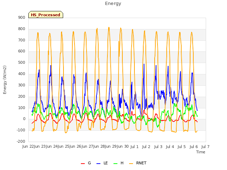Click the Jul 3 x-axis date label
Image resolution: width=227 pixels, height=170 pixels.
158,147
